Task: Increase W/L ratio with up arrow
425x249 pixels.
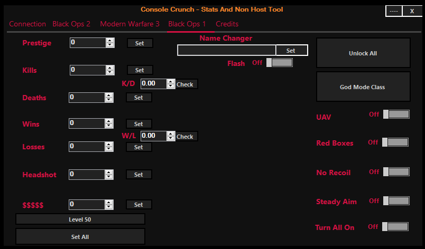Action: click(171, 134)
